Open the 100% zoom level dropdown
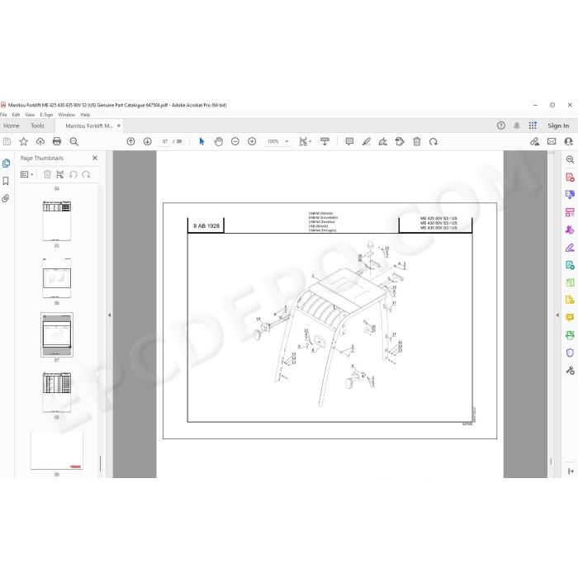Viewport: 578px width, 578px height. [277, 141]
